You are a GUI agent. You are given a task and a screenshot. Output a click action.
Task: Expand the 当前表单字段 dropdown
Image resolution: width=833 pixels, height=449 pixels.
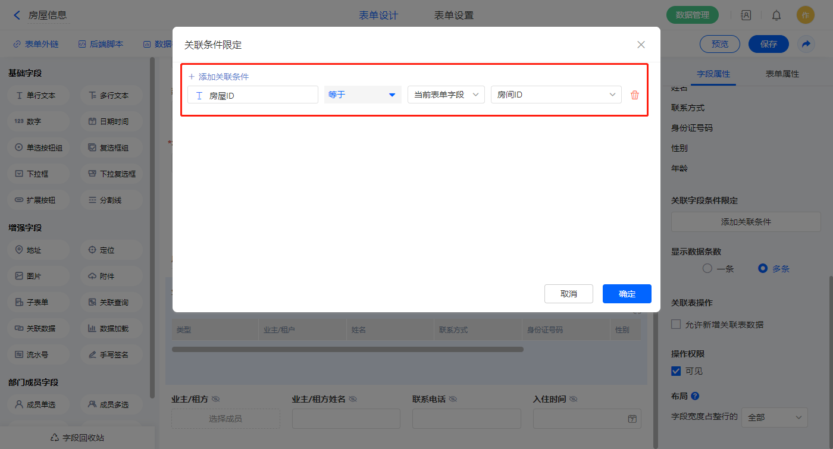tap(446, 95)
